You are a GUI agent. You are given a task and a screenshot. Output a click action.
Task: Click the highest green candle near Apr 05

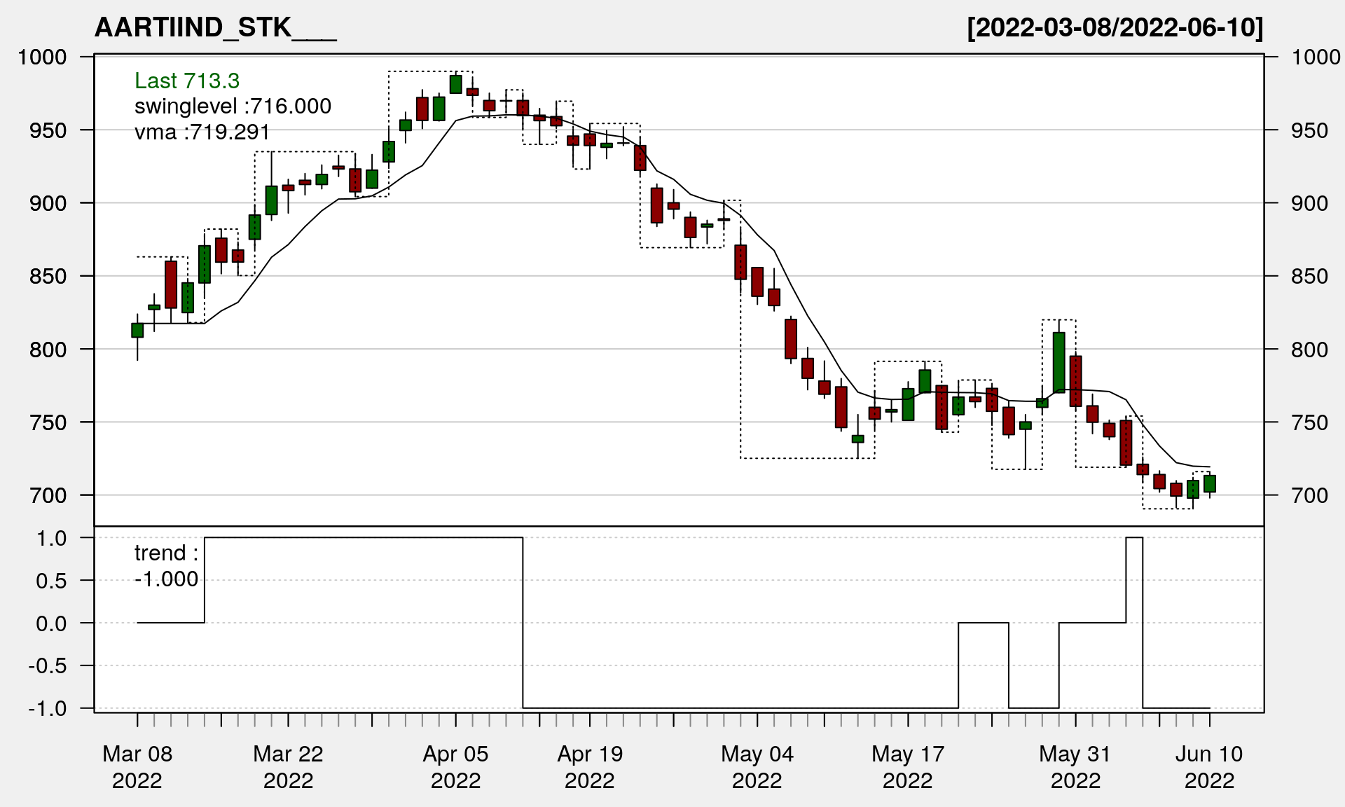click(x=455, y=84)
